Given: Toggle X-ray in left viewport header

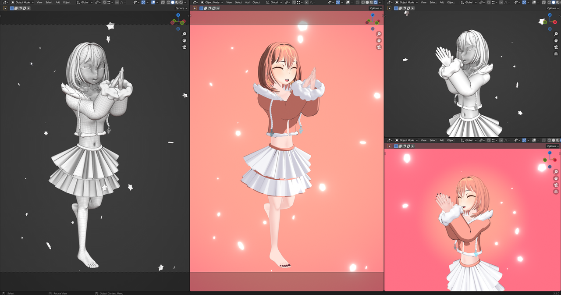Looking at the screenshot, I should (163, 2).
